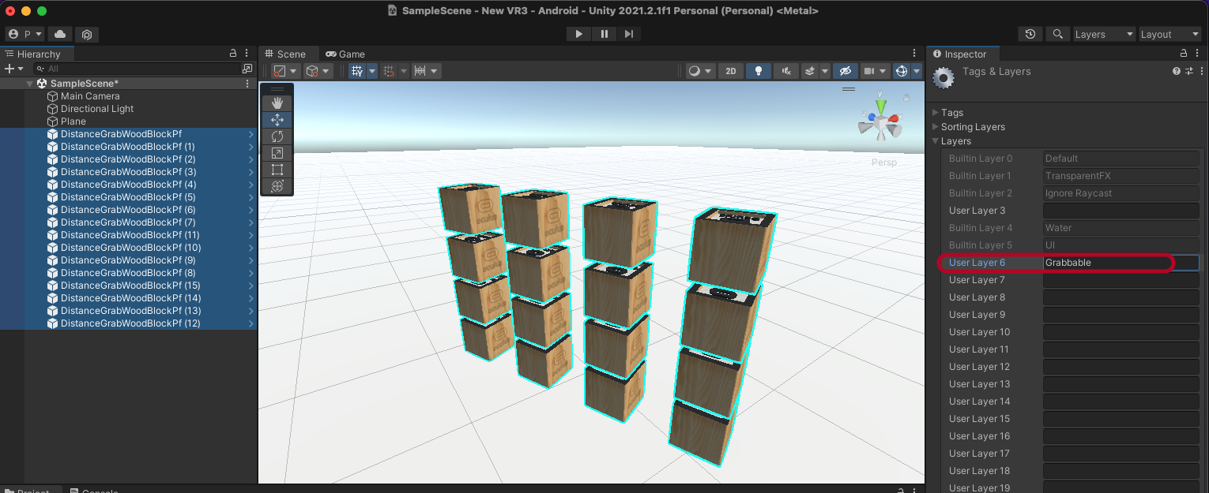The width and height of the screenshot is (1209, 493).
Task: Select DistanceGrabWoodBlockPf (5) in Hierarchy
Action: [129, 197]
